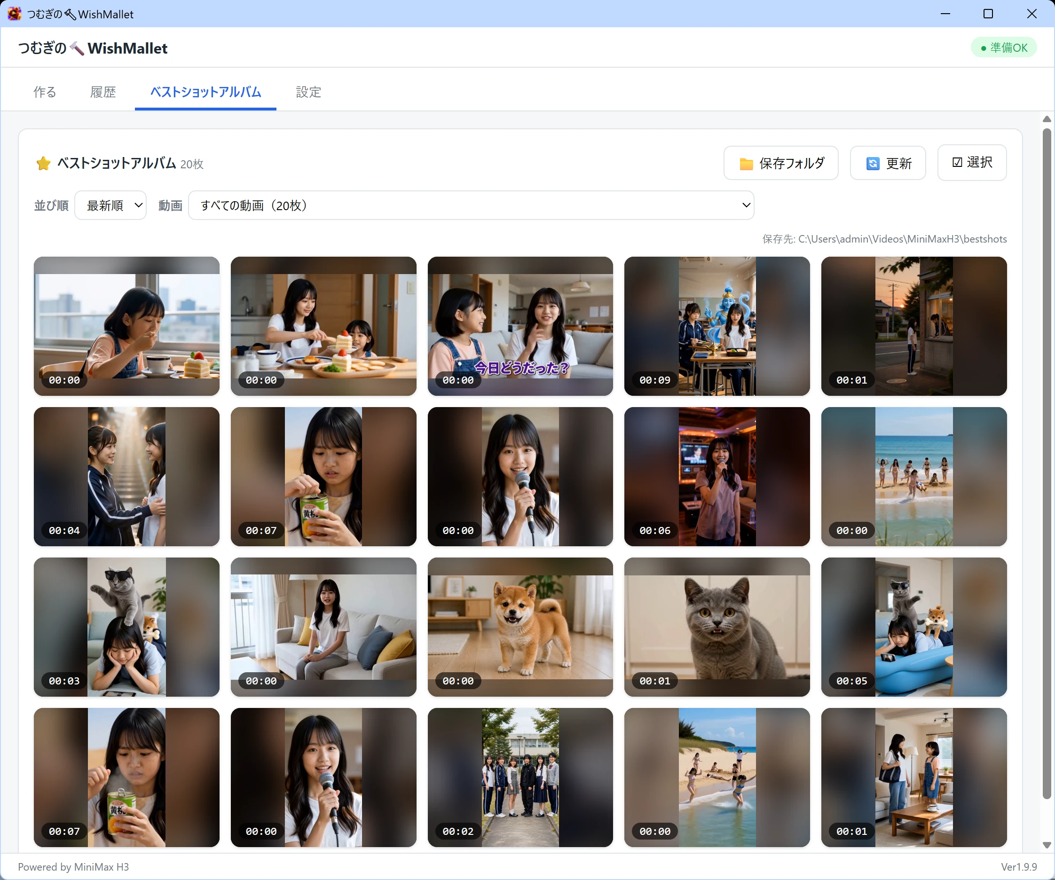1055x880 pixels.
Task: Switch to the 履歴 tab
Action: (x=103, y=92)
